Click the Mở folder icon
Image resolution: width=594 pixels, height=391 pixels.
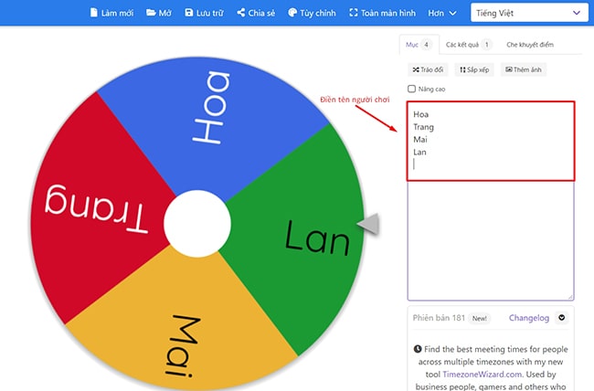[151, 13]
